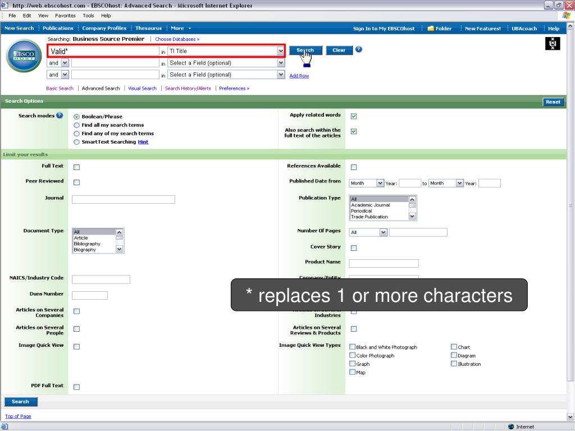575x431 pixels.
Task: Click the IE page icon in title bar
Action: pyautogui.click(x=4, y=5)
